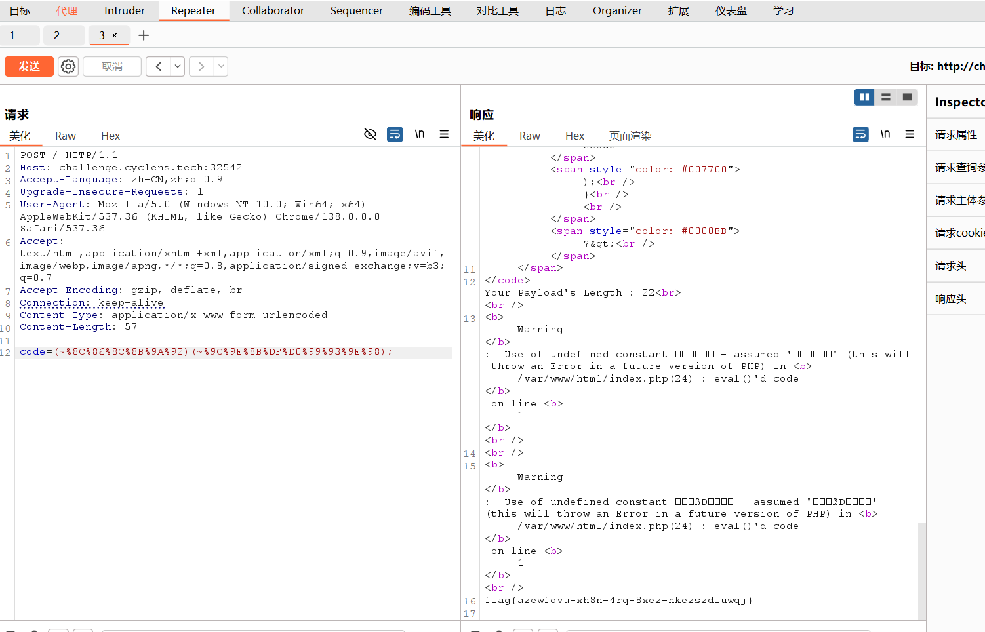
Task: Click the 取消 cancel button
Action: coord(112,66)
